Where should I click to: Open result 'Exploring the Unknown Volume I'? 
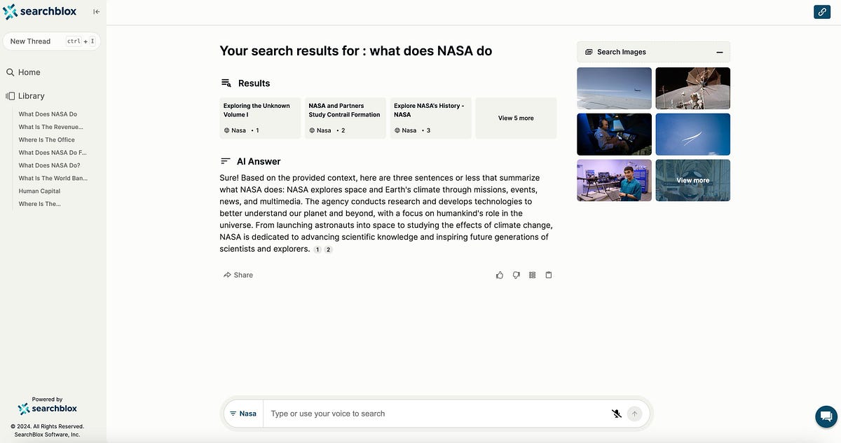[259, 118]
